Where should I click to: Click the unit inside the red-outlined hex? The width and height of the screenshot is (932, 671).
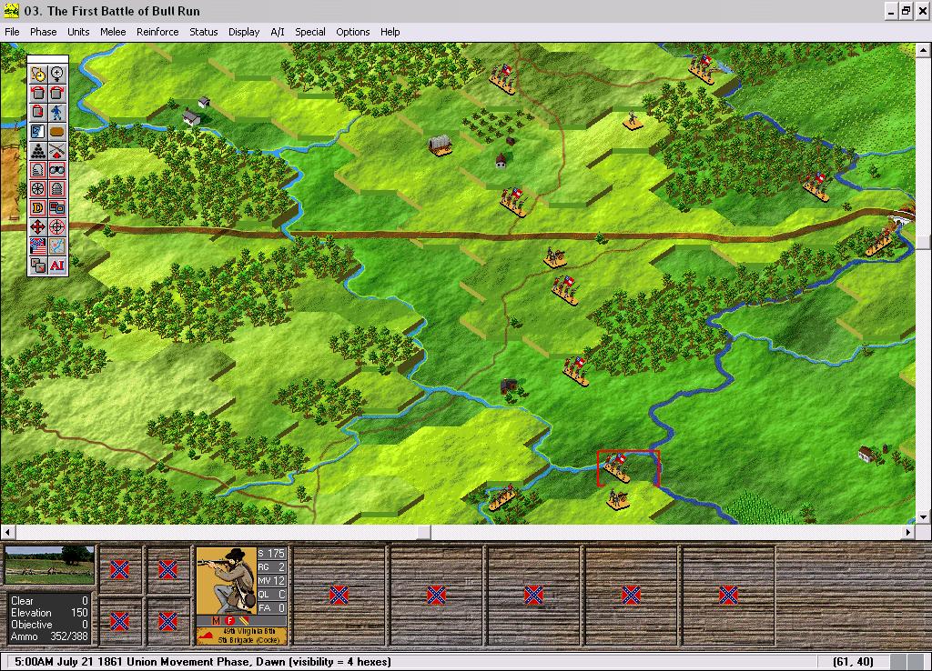pyautogui.click(x=616, y=466)
